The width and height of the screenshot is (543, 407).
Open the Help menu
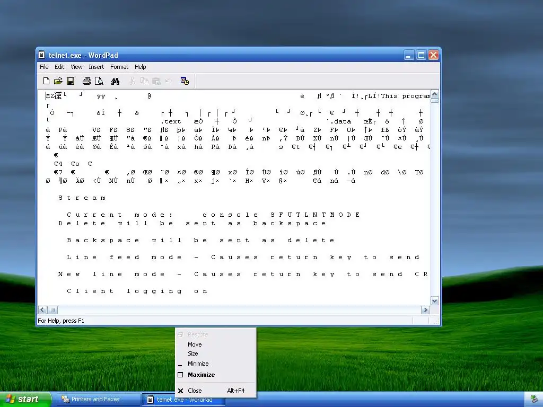[140, 67]
